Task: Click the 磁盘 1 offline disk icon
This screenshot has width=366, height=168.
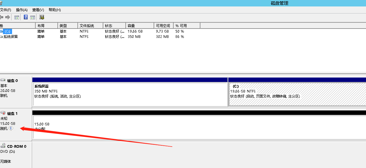Action: pyautogui.click(x=3, y=113)
